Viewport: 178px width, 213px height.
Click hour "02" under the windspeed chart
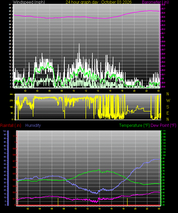(25, 91)
